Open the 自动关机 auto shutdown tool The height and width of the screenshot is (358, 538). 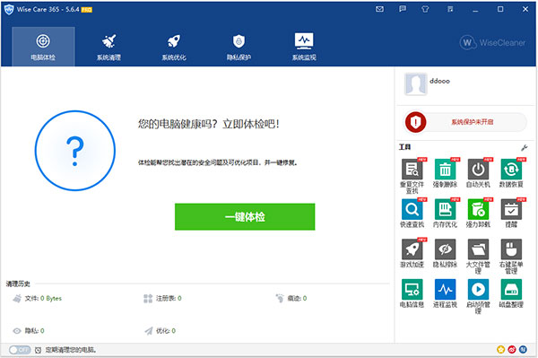point(478,170)
